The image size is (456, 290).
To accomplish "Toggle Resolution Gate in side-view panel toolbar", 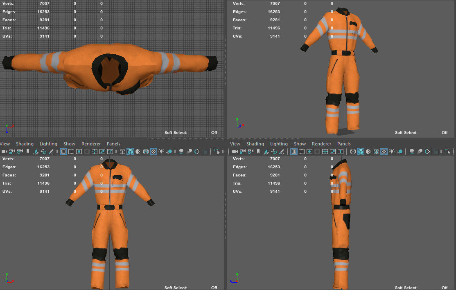I will point(309,152).
